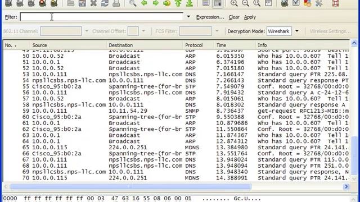This screenshot has height=202, width=360.
Task: Click into the Filter text field
Action: [101, 17]
